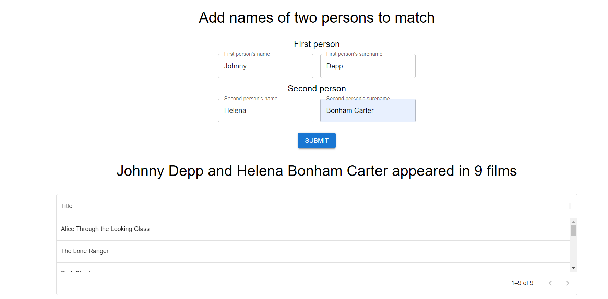Click the Helena text in name field
Screen dimensions: 608x299
(235, 110)
